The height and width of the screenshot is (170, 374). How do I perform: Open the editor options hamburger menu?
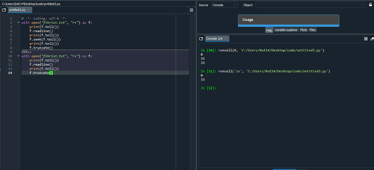click(x=191, y=10)
